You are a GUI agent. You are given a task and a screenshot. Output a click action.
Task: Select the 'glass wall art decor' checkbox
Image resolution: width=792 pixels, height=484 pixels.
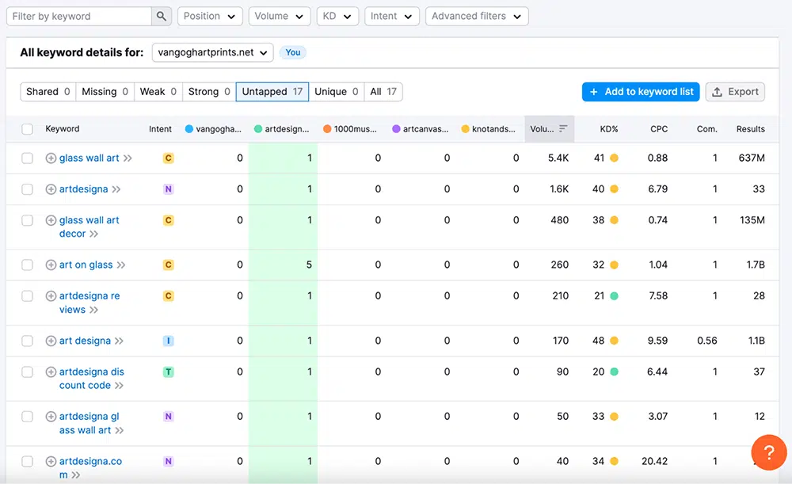[x=27, y=220]
